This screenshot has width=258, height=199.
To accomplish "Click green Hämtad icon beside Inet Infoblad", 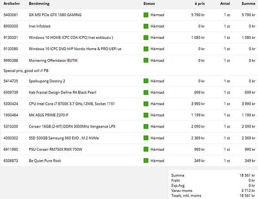I will [146, 26].
